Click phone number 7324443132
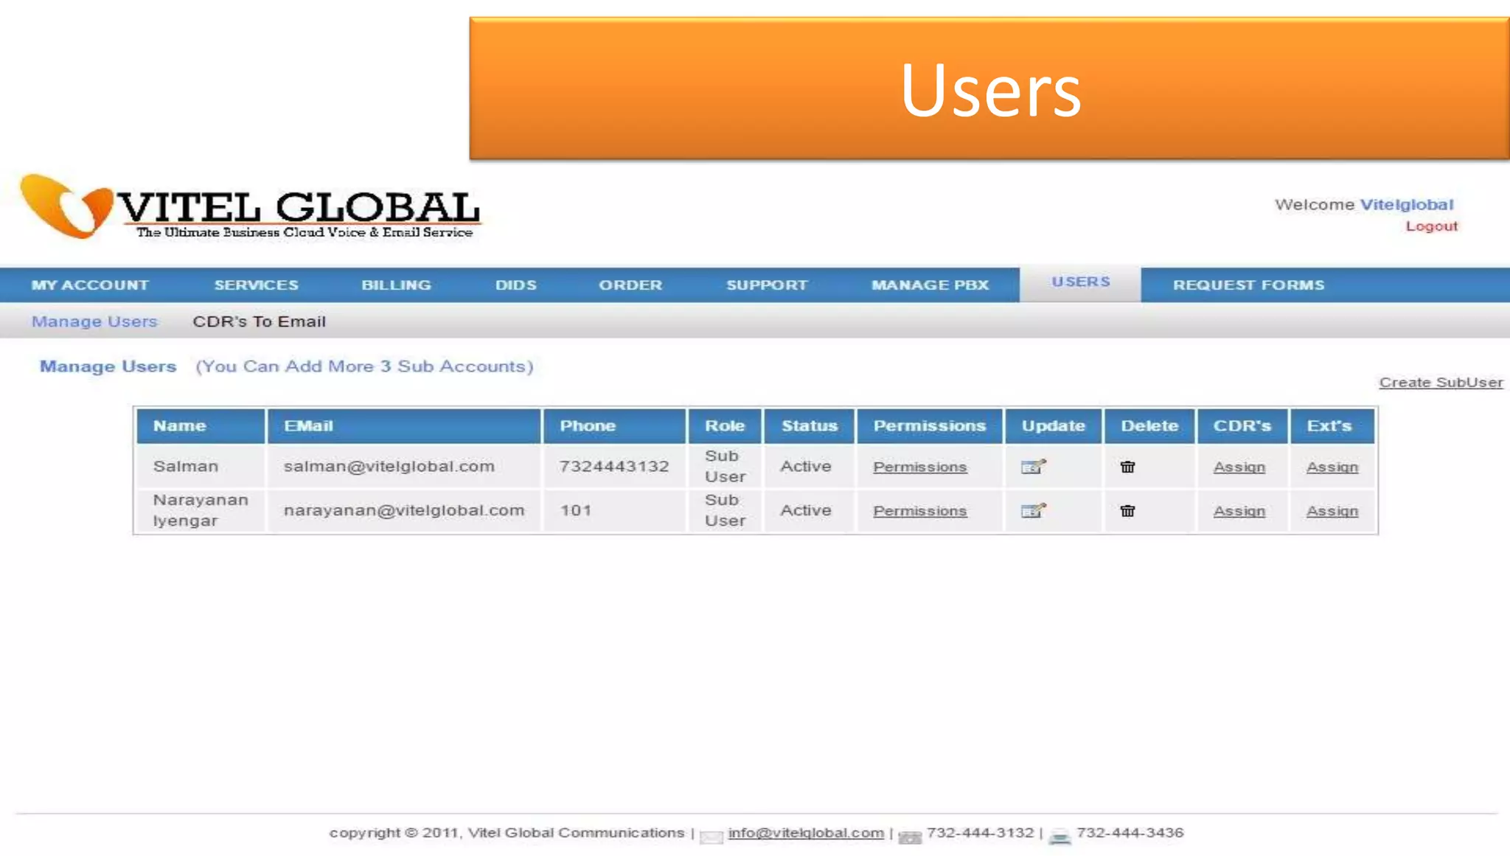This screenshot has width=1510, height=856. 614,466
